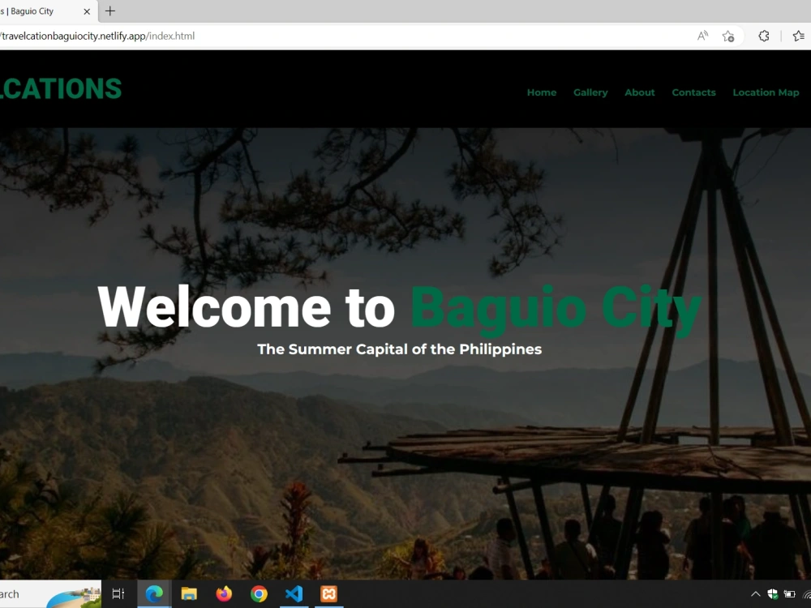This screenshot has height=608, width=811.
Task: Show network options from the Wi-Fi tray icon
Action: pos(807,593)
